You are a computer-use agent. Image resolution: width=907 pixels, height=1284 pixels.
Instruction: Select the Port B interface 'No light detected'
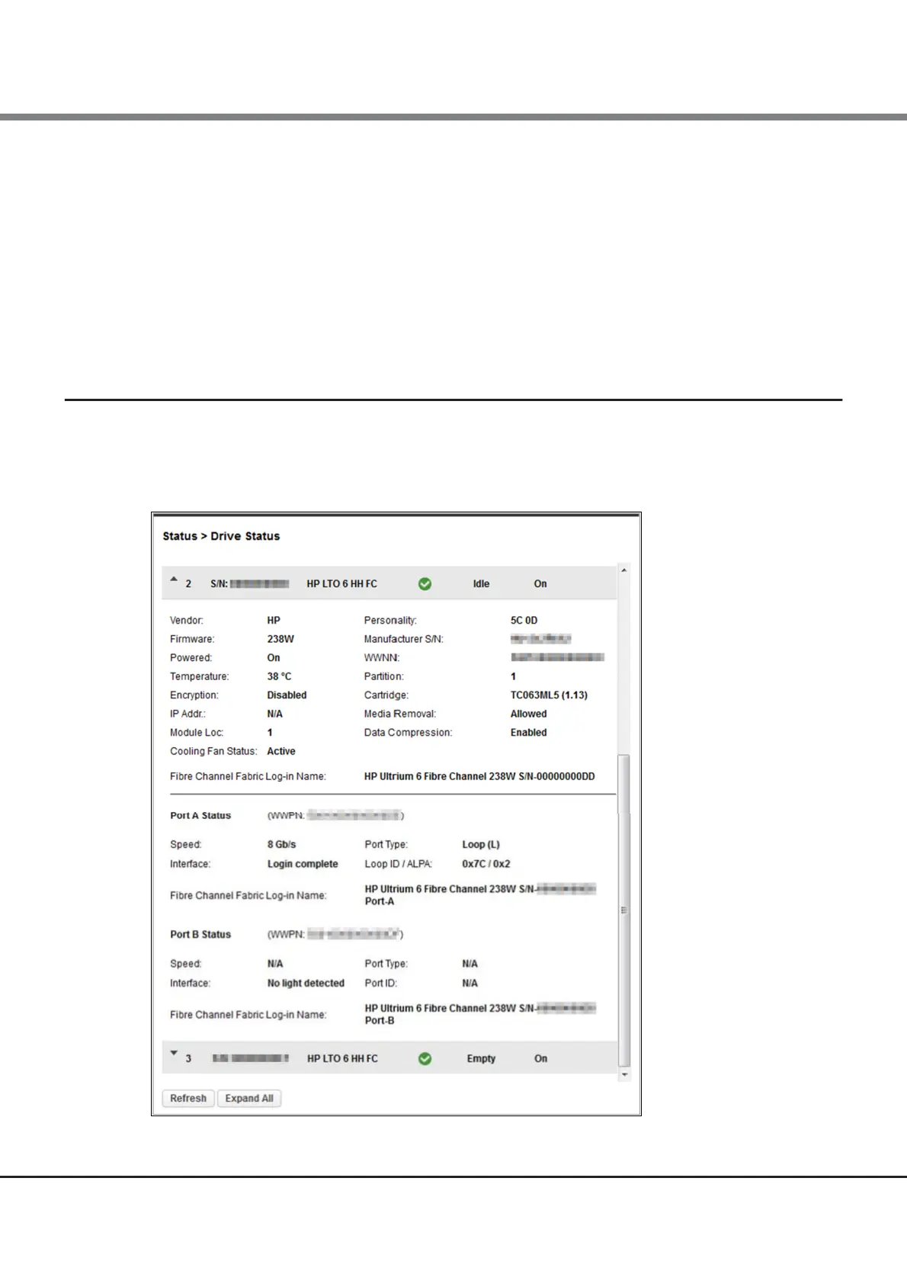pos(306,984)
